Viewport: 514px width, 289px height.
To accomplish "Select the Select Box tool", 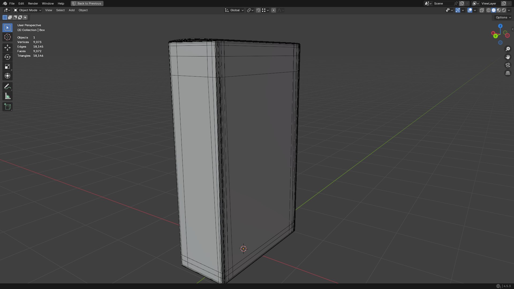I will pos(7,28).
